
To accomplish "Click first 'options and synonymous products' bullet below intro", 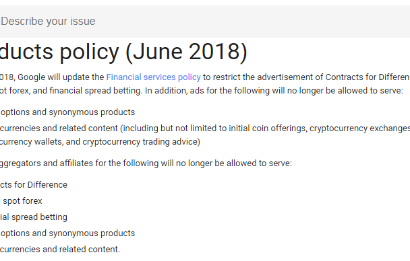I will (67, 112).
